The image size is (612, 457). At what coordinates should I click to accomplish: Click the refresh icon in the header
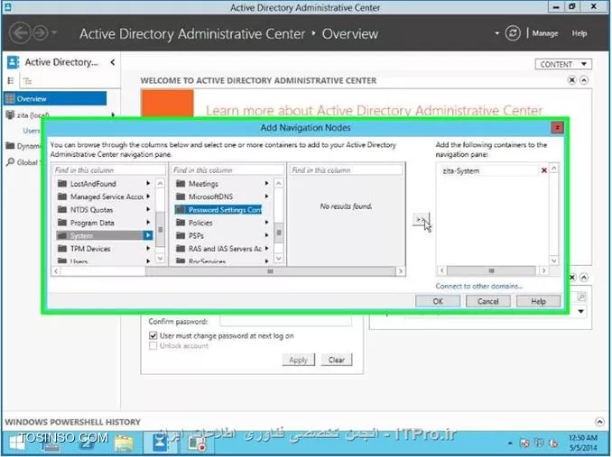(513, 33)
